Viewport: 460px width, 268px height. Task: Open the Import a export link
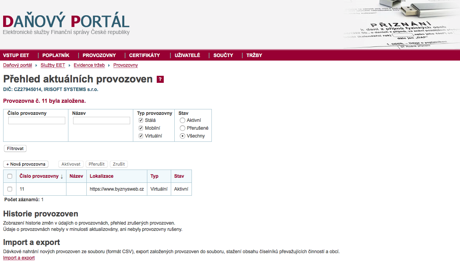(19, 258)
